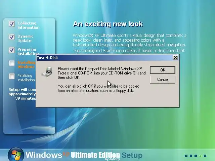Click the 'by Johnny' credit text
The height and width of the screenshot is (161, 215).
click(113, 159)
